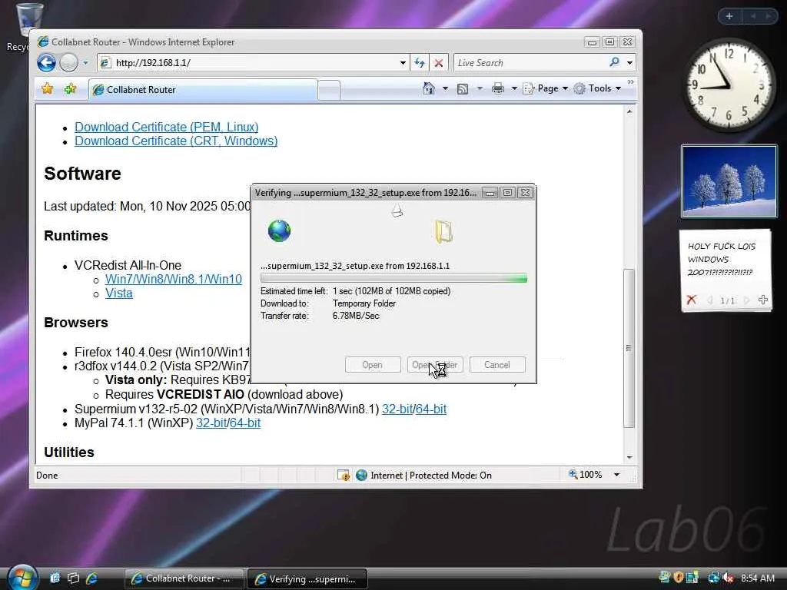Click the Print toolbar icon
The height and width of the screenshot is (590, 787).
tap(497, 89)
